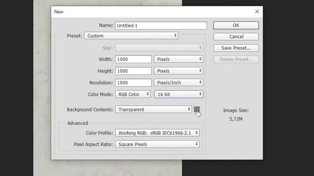Click the Color Profile label

point(100,133)
